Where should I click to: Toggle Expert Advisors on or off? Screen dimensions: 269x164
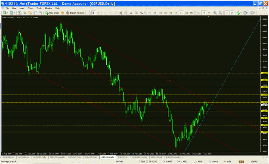[x=75, y=13]
